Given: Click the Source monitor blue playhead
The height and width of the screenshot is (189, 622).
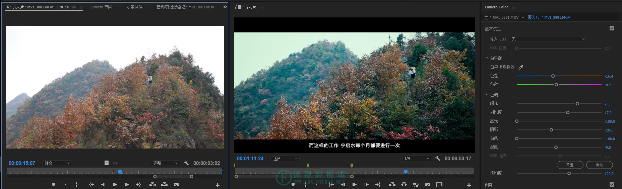Looking at the screenshot, I should coord(120,172).
